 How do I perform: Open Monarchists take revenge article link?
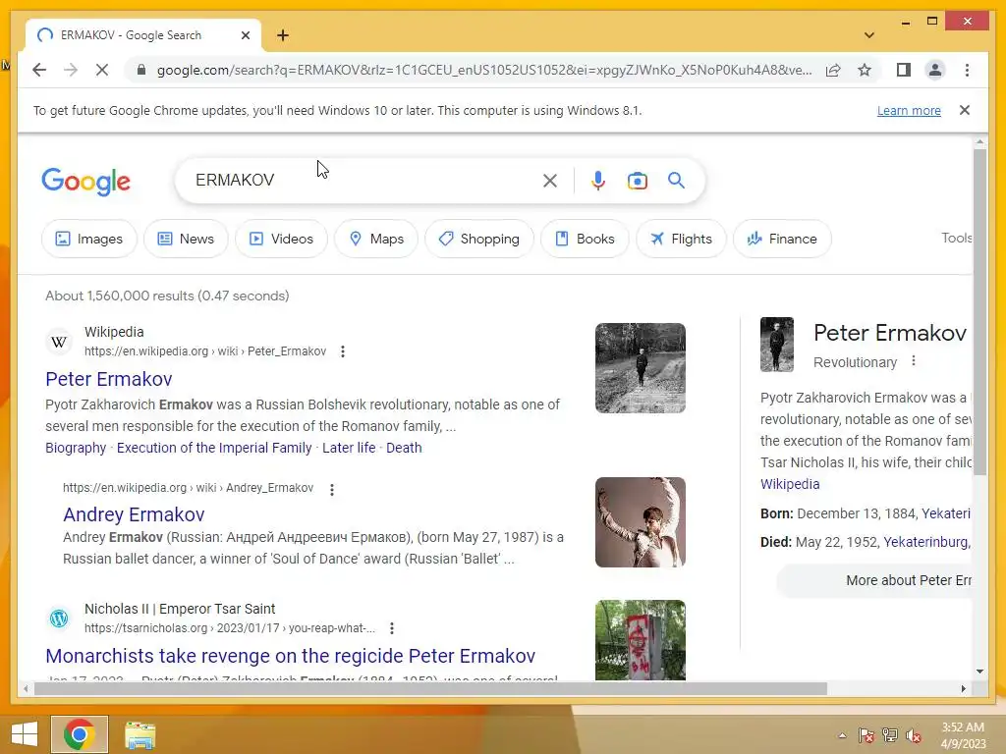290,656
